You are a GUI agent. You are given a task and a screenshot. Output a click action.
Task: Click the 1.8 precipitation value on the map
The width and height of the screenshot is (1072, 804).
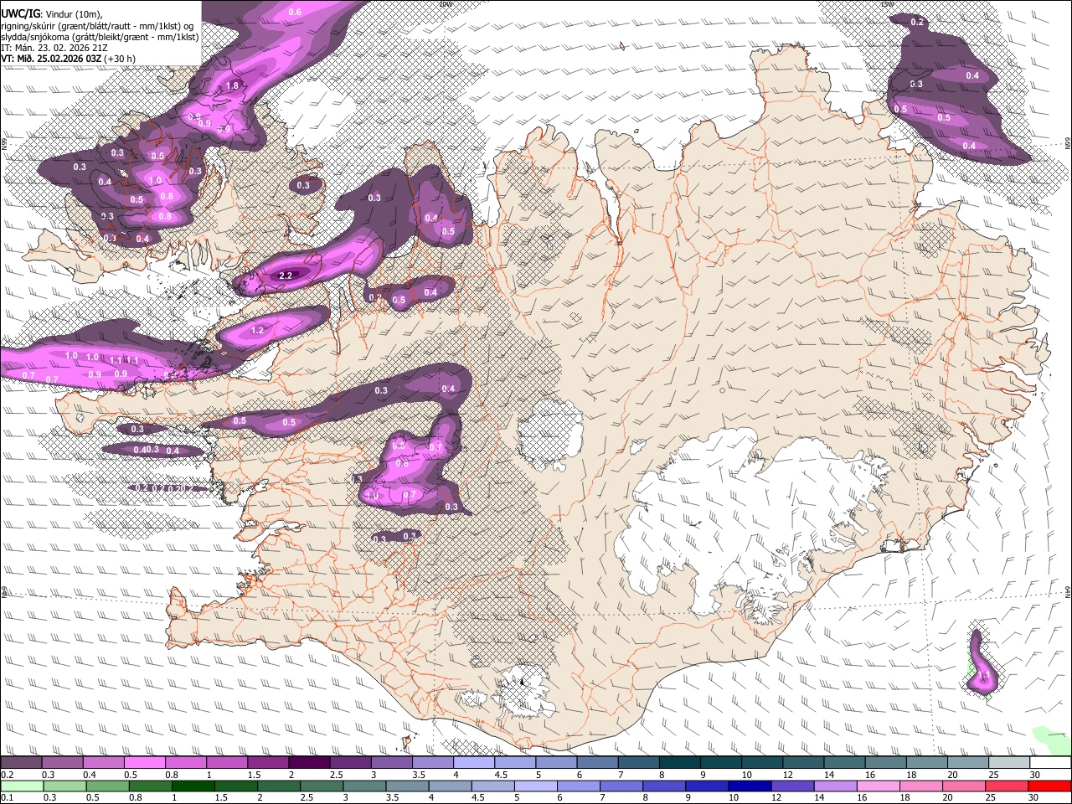coord(233,85)
